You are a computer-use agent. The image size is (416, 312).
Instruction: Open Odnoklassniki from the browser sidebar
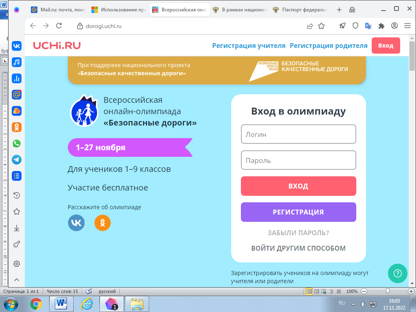[x=16, y=127]
